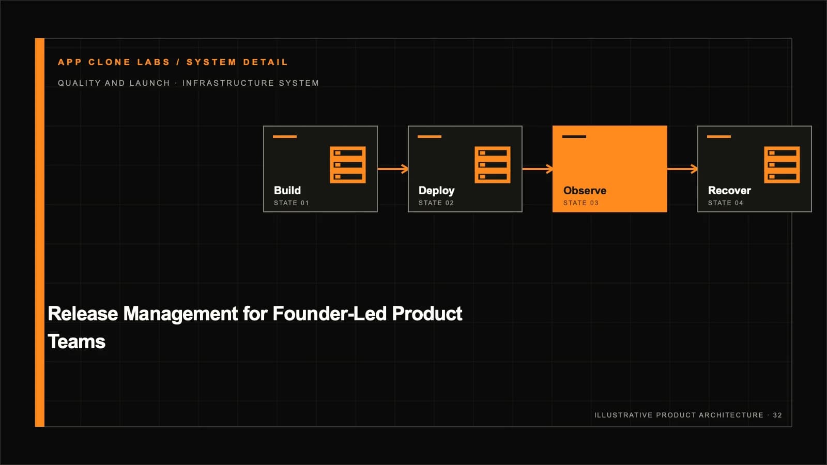827x465 pixels.
Task: Click the arrow from Build to Deploy
Action: tap(393, 169)
